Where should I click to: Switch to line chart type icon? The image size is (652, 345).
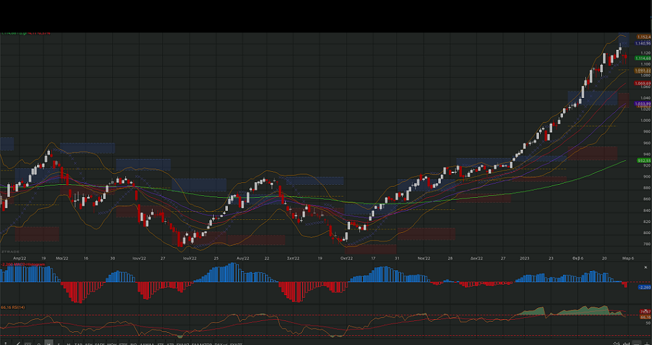(617, 343)
